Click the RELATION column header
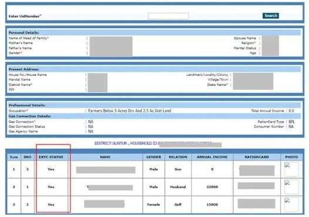The image size is (309, 217). 178,157
